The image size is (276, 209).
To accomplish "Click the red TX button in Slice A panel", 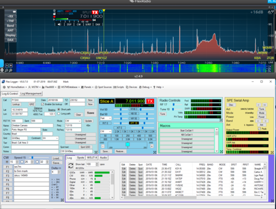I will click(x=150, y=101).
